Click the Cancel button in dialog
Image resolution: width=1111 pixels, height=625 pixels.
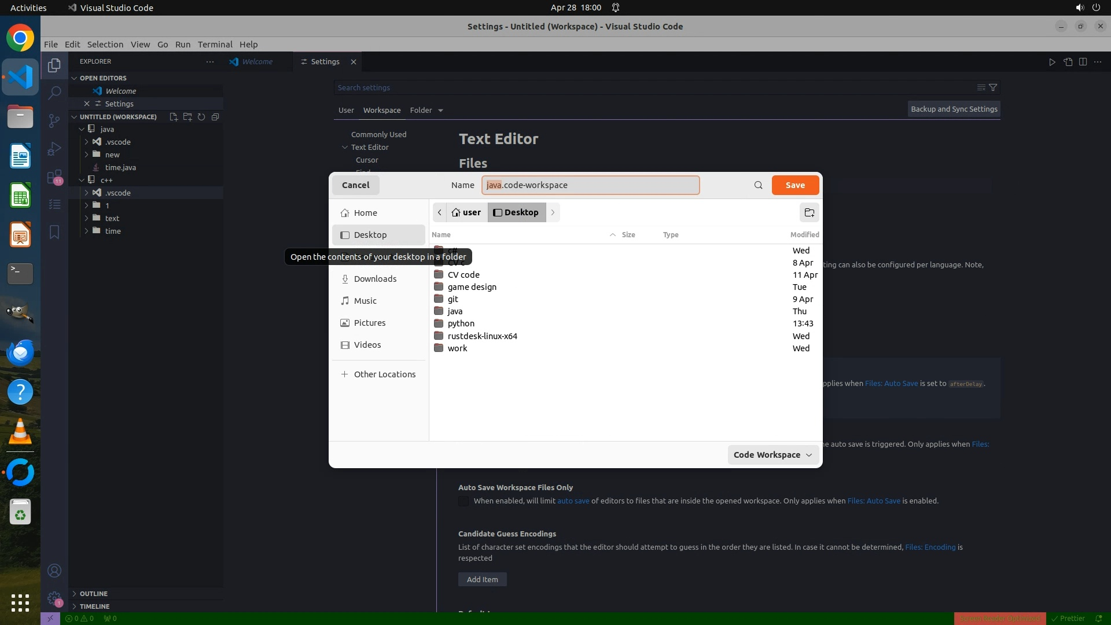[x=355, y=185]
